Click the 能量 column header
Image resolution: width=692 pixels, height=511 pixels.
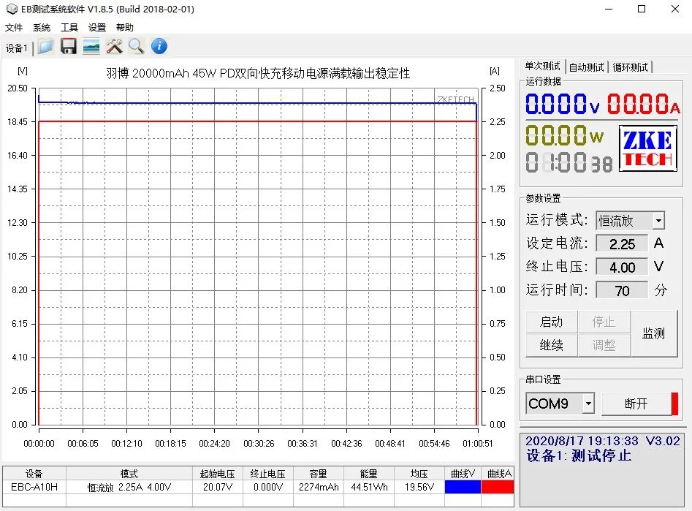pos(369,474)
